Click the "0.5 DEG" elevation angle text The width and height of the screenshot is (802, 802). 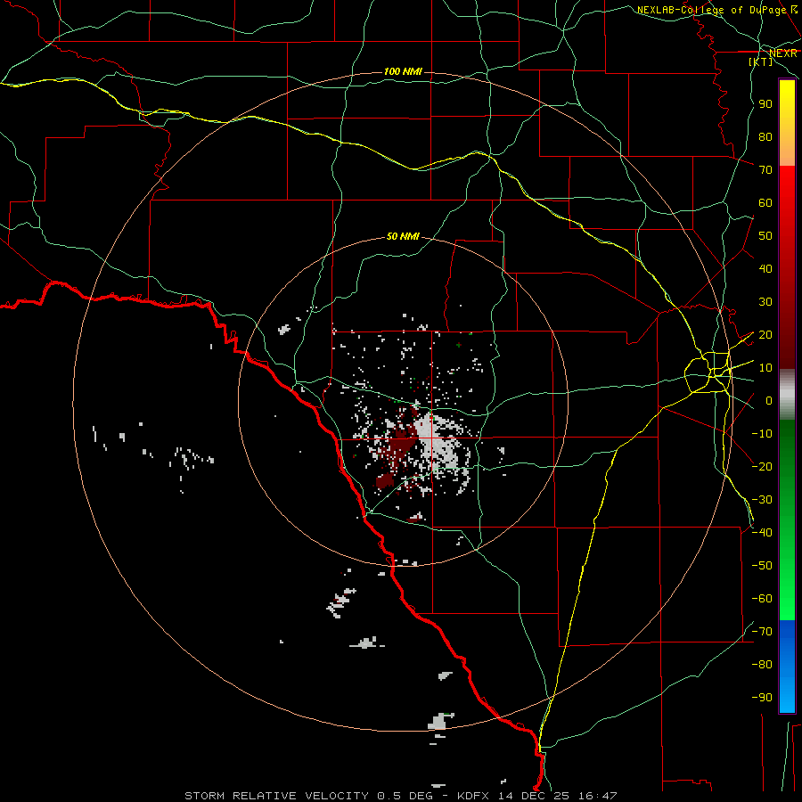(x=405, y=796)
